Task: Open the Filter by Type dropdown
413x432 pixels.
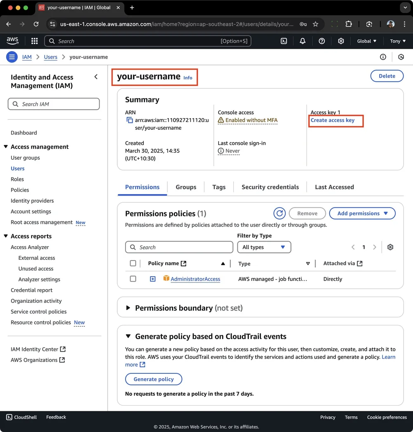Action: tap(264, 247)
